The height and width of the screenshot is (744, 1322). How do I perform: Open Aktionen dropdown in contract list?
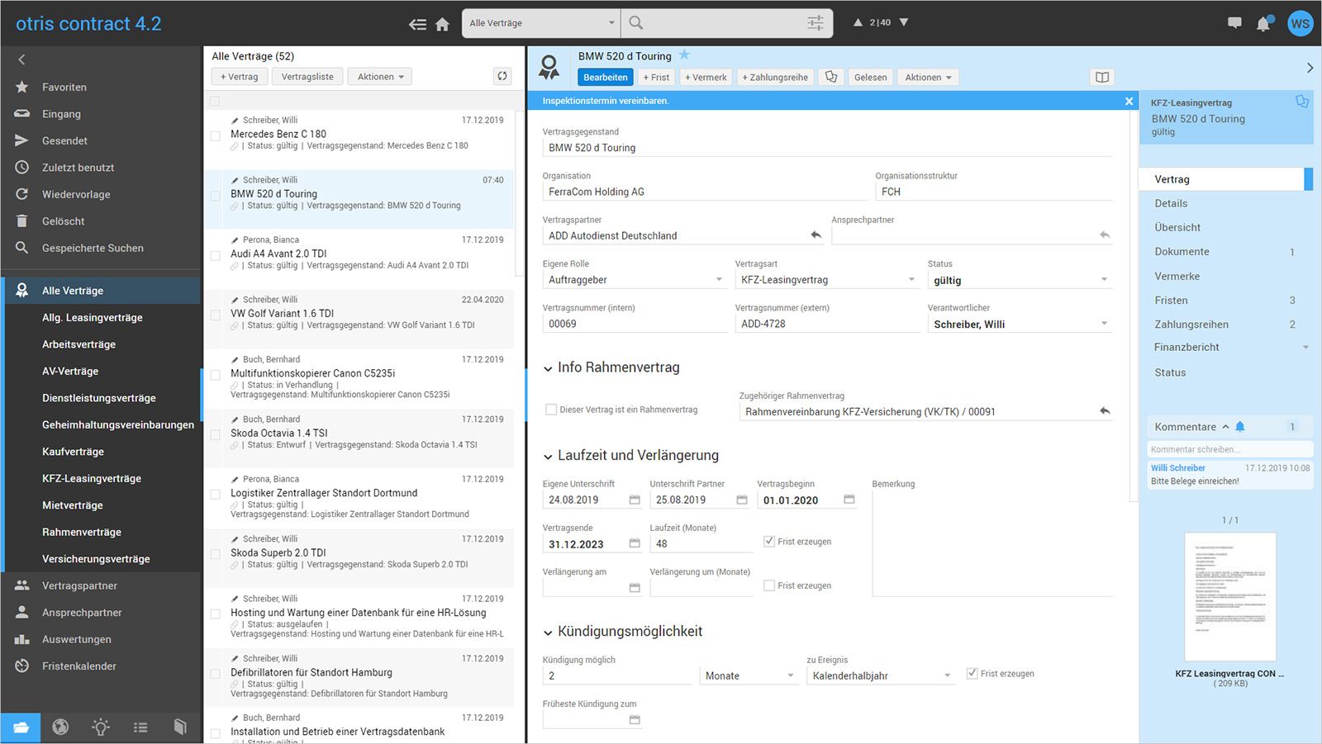point(380,77)
